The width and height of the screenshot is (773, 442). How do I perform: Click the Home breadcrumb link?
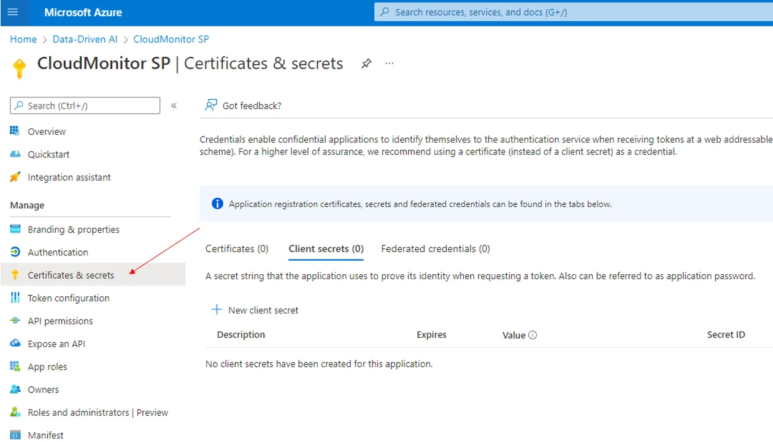[23, 39]
